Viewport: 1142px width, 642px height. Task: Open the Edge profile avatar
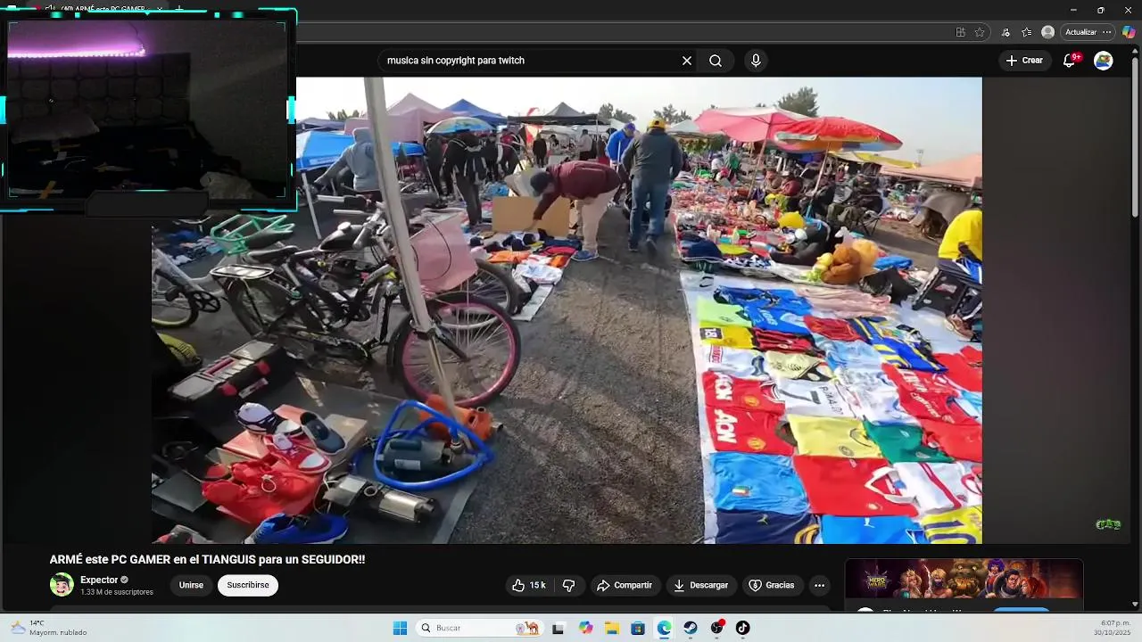[x=1047, y=32]
